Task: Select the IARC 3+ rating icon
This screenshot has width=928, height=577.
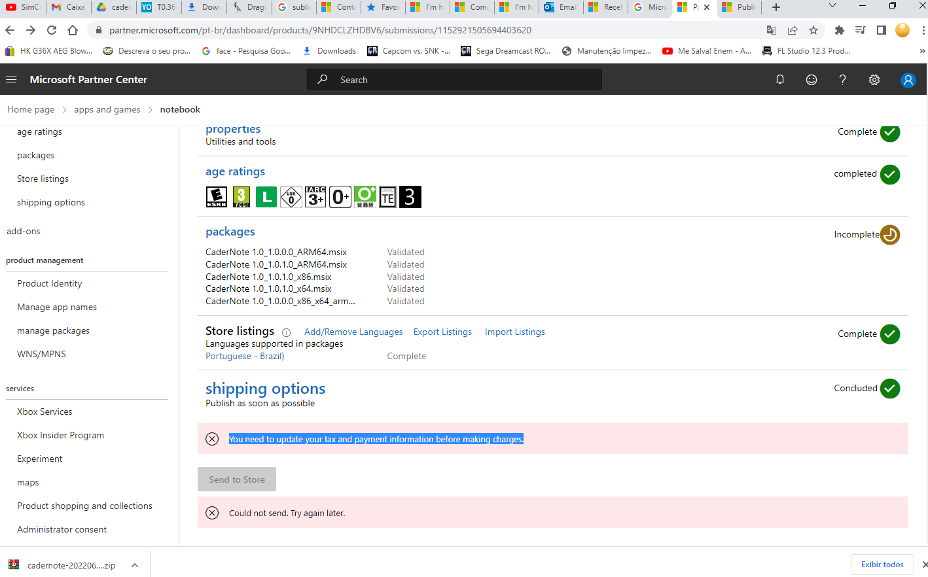Action: (x=315, y=196)
